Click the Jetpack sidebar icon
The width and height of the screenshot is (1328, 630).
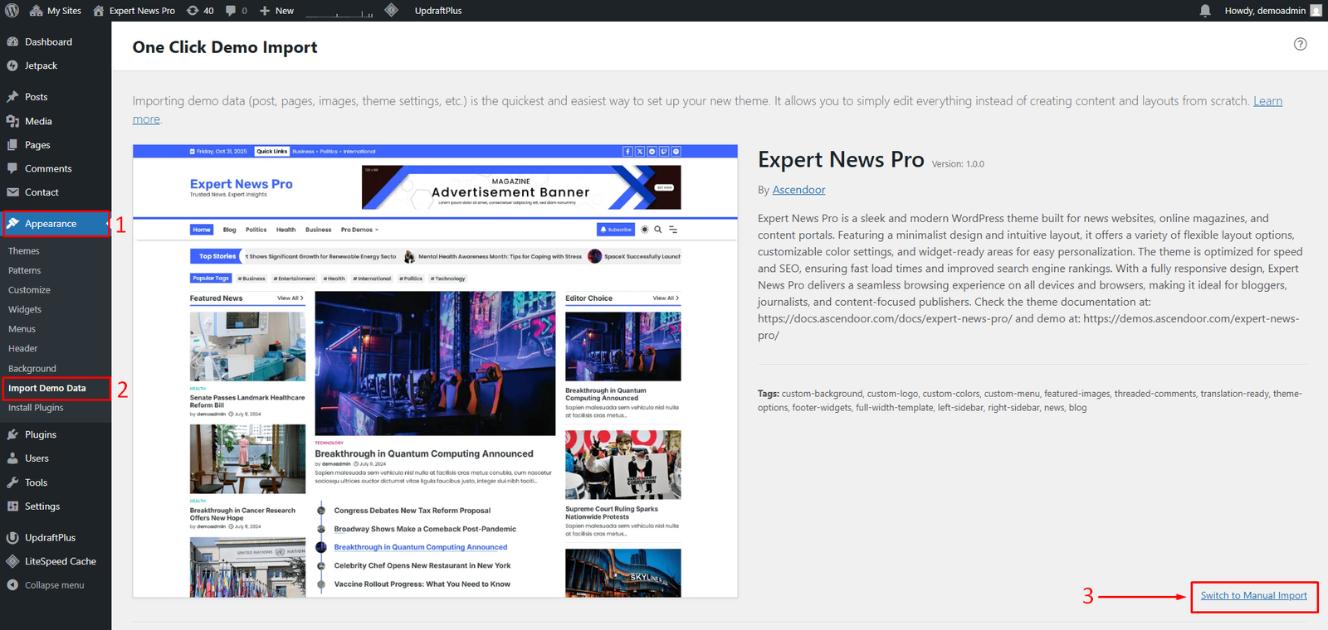coord(12,65)
